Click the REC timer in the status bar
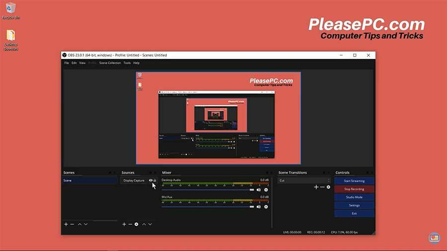This screenshot has height=251, width=447. click(x=316, y=232)
